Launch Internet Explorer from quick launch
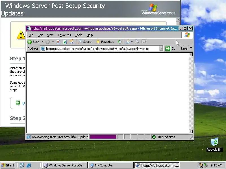The width and height of the screenshot is (226, 169). (29, 165)
